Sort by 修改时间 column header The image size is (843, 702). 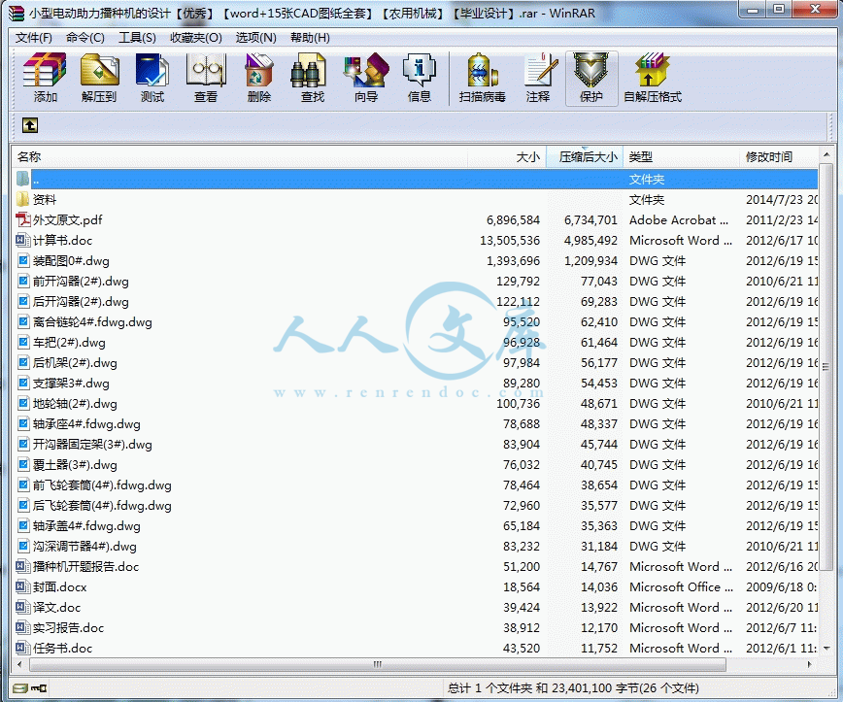779,157
